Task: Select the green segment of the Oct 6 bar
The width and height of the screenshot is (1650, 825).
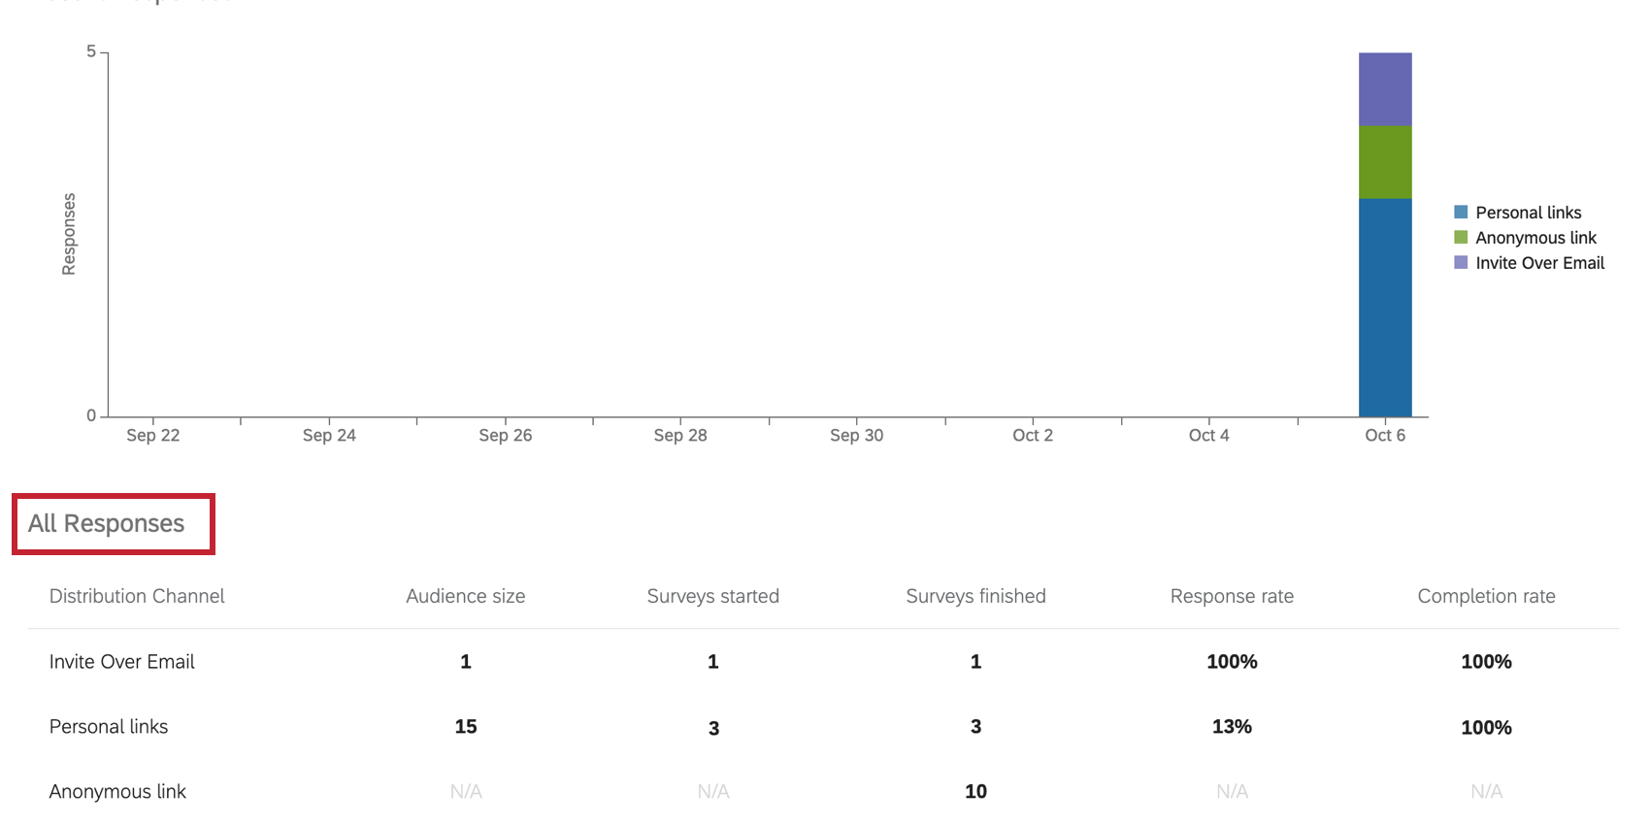Action: pyautogui.click(x=1385, y=162)
